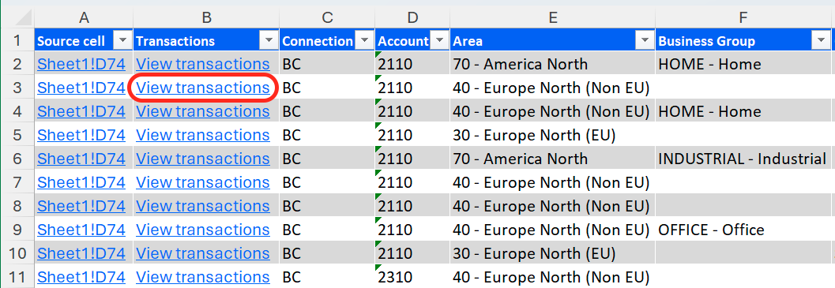
Task: Select row 2 header
Action: coord(17,65)
